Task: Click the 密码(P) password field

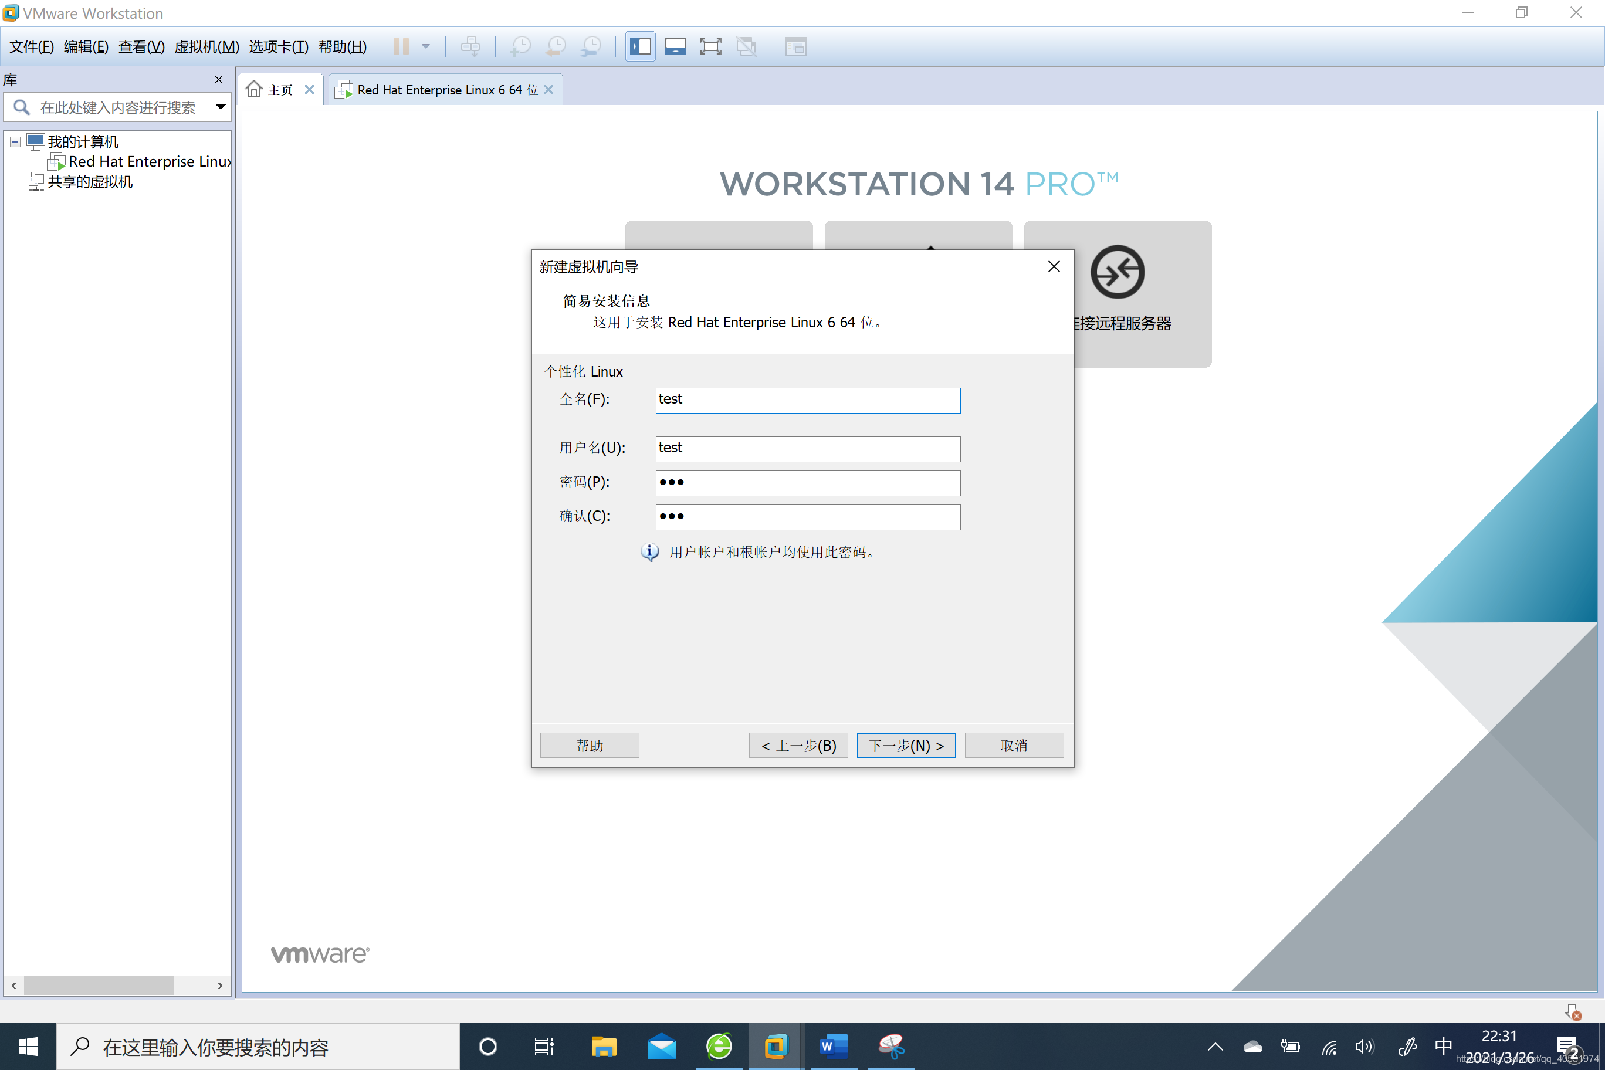Action: [x=808, y=483]
